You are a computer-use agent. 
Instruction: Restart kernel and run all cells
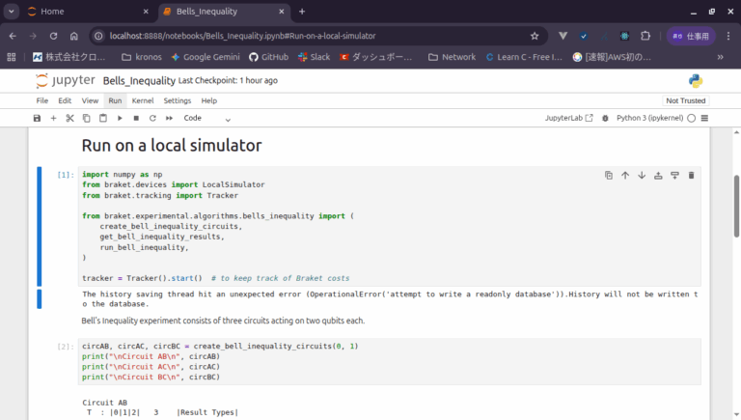[169, 118]
